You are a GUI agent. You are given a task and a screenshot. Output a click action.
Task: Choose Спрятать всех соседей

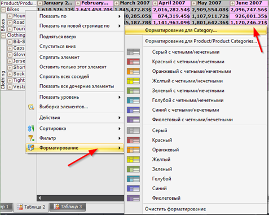coord(74,77)
